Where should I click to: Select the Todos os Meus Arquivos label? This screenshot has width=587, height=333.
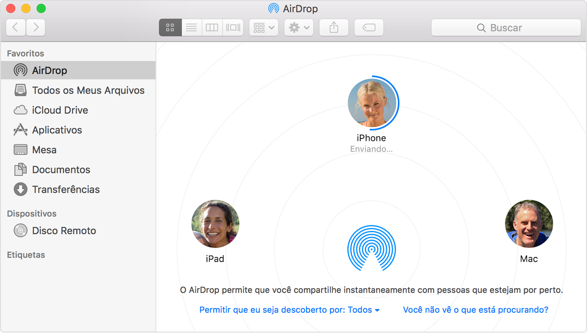[88, 90]
